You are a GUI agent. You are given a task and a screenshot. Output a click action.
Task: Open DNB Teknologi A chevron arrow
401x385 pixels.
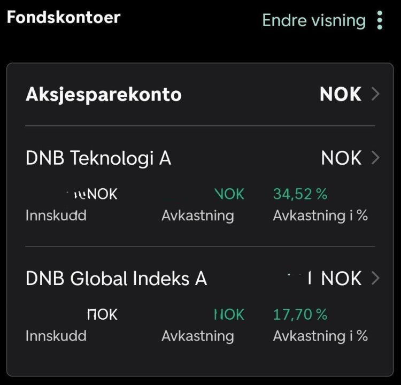click(x=375, y=158)
